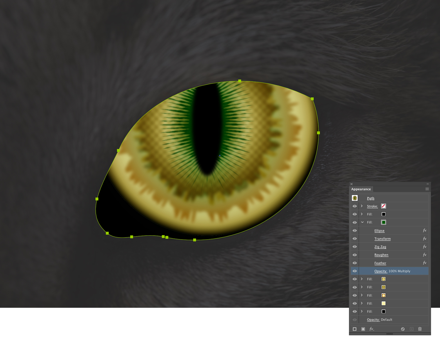Image resolution: width=440 pixels, height=338 pixels.
Task: Collapse the expanded green Fill attribute
Action: 362,222
